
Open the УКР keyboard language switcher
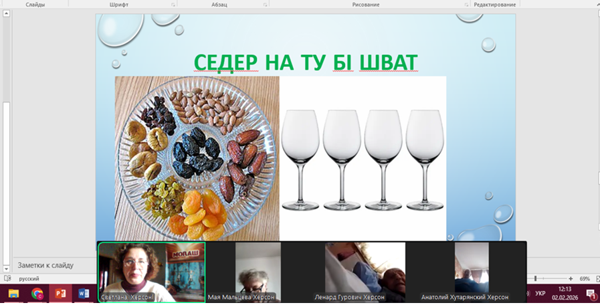pos(540,294)
